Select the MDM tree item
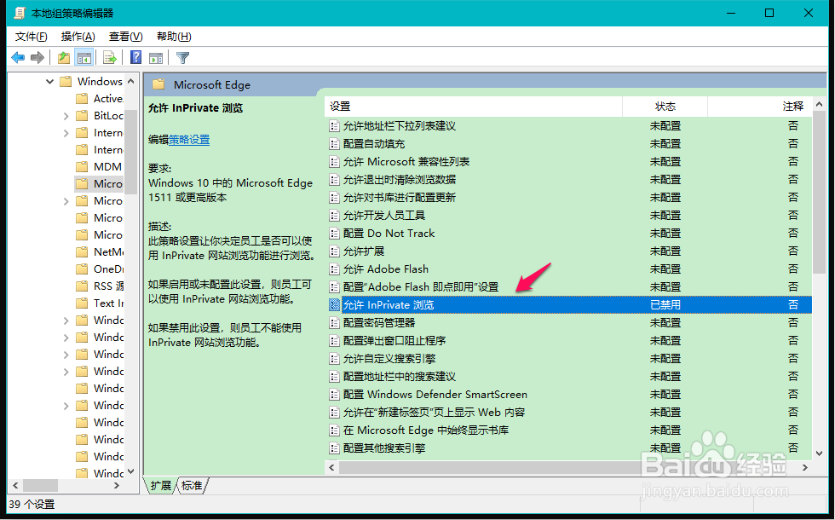 click(107, 167)
